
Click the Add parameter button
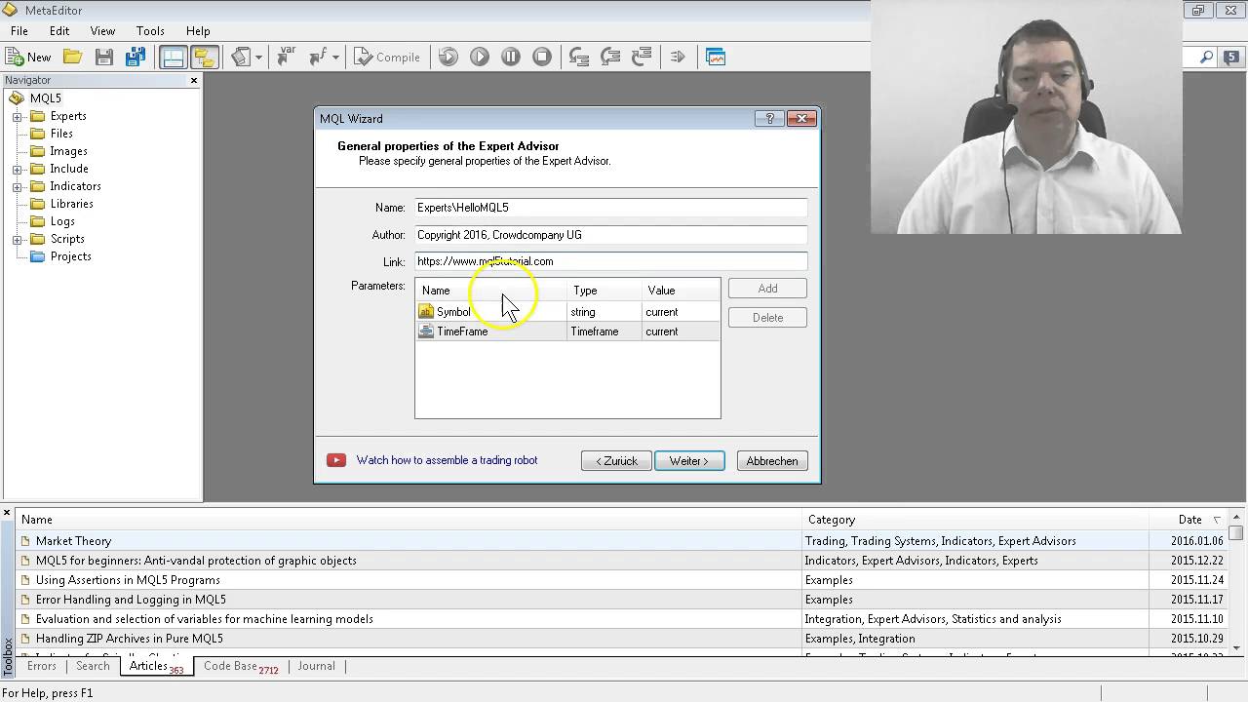point(768,289)
